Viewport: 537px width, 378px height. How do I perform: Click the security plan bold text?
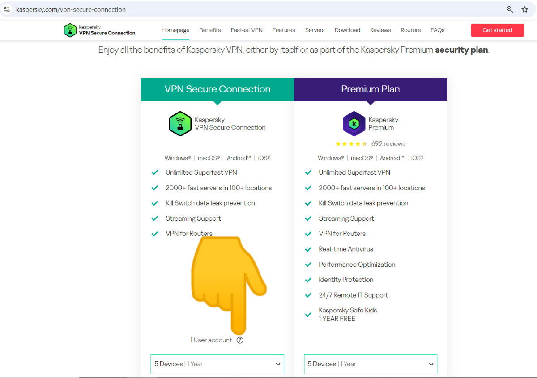point(461,50)
